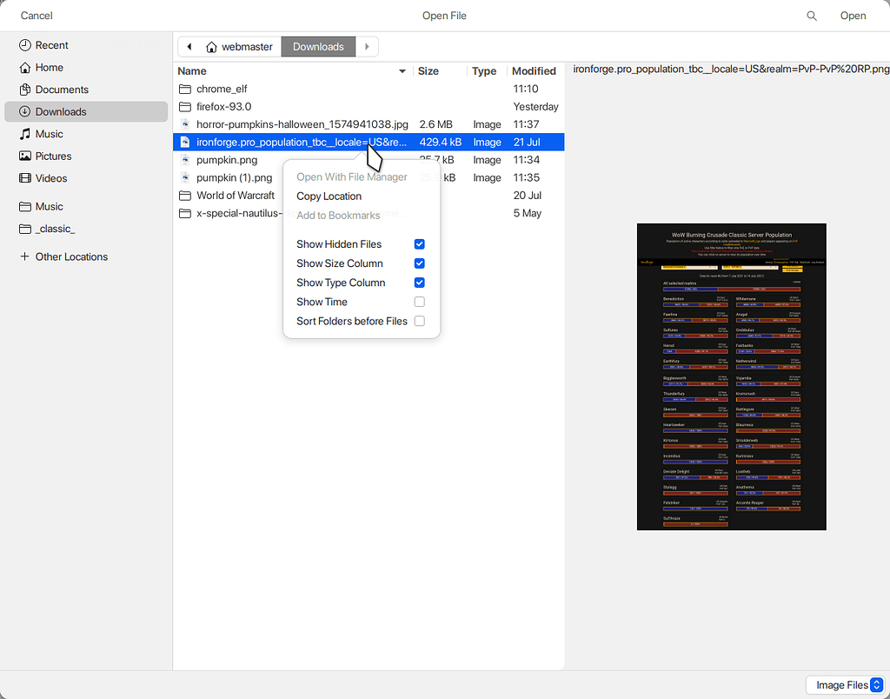
Task: Disable Show Size Column checkbox
Action: [420, 263]
